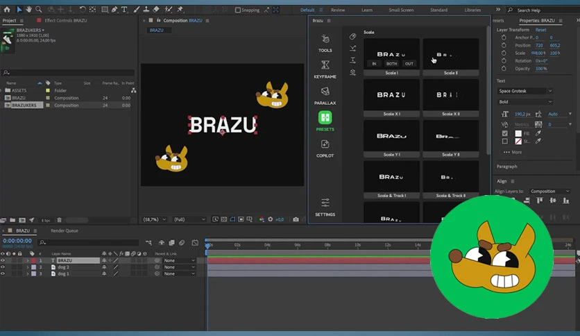This screenshot has height=336, width=580.
Task: Open the Presets section in Brazu panel
Action: 325,121
